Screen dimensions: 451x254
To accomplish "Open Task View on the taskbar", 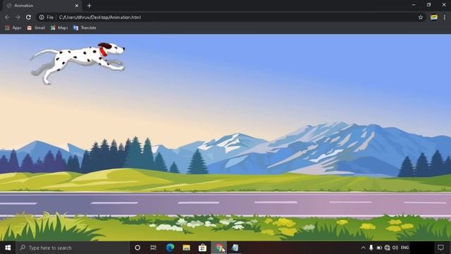I will (x=154, y=248).
